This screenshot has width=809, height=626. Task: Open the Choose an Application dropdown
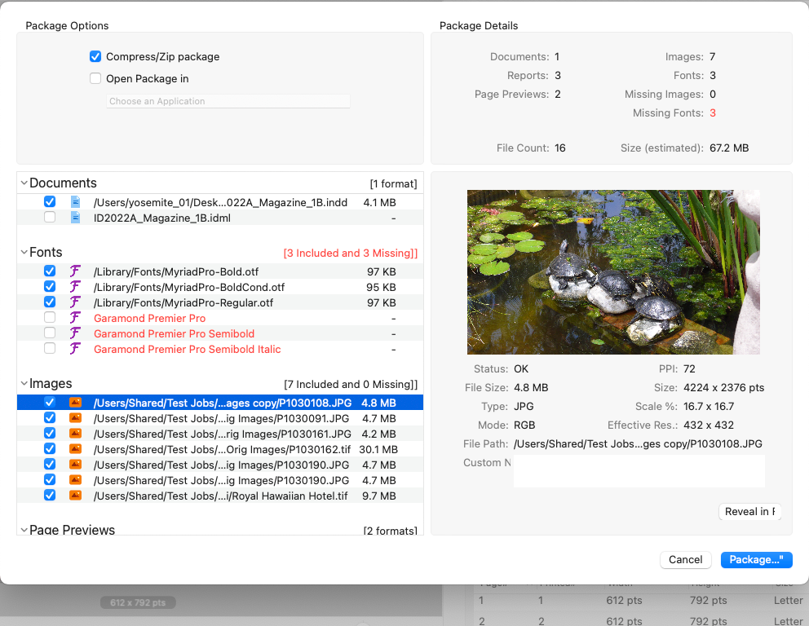tap(228, 101)
